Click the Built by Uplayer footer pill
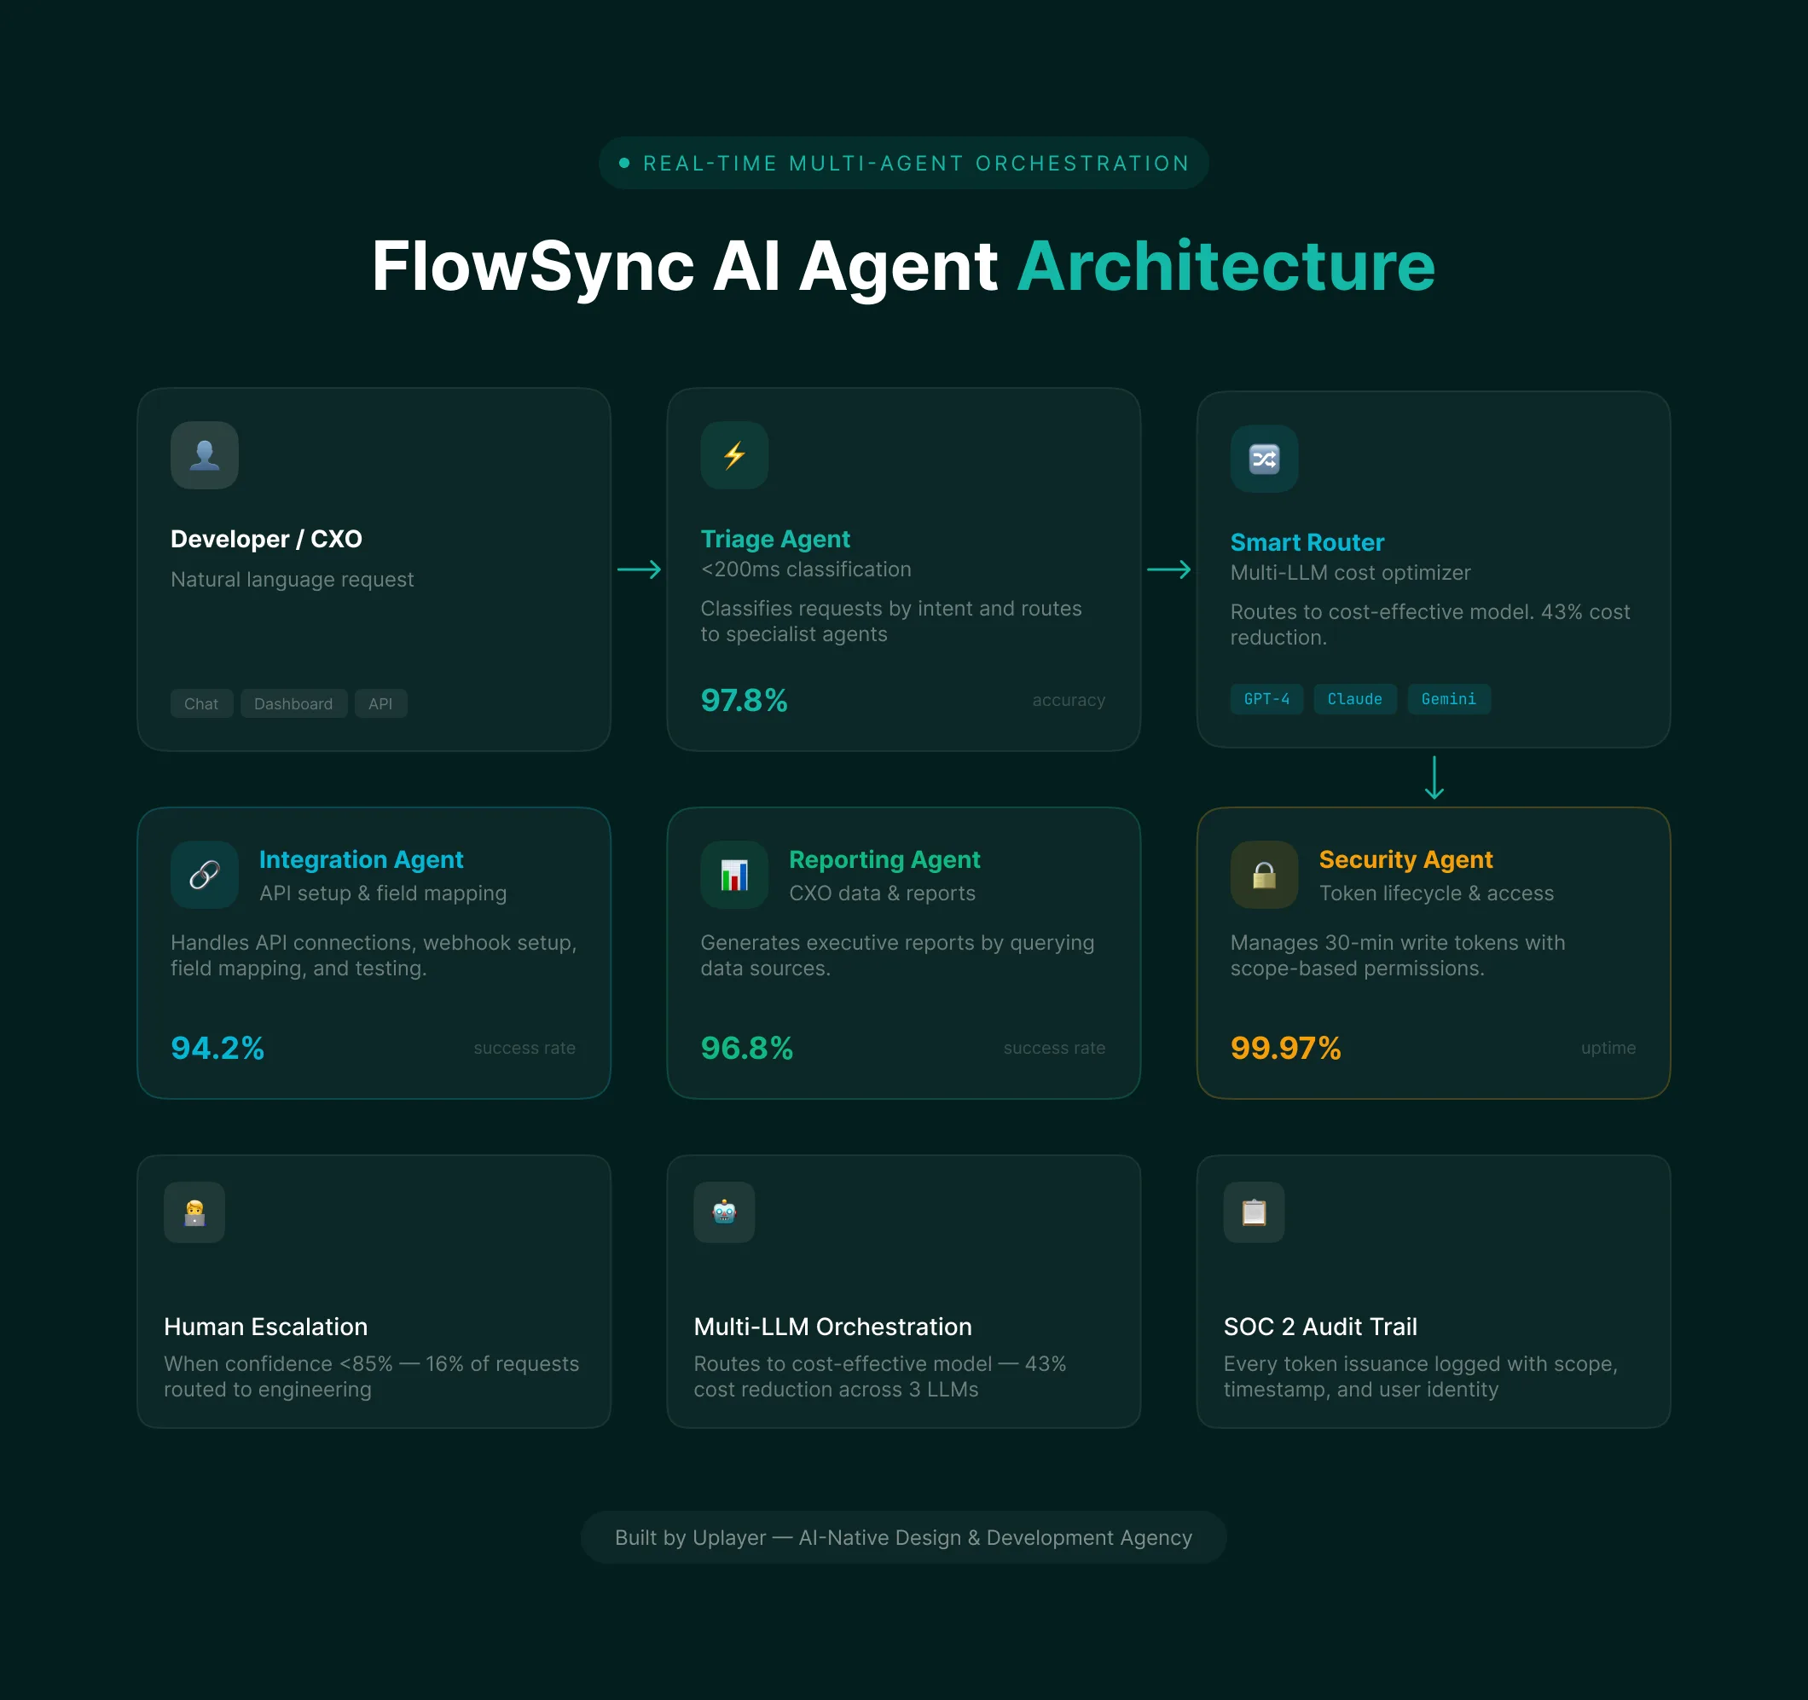The height and width of the screenshot is (1700, 1808). pos(904,1537)
